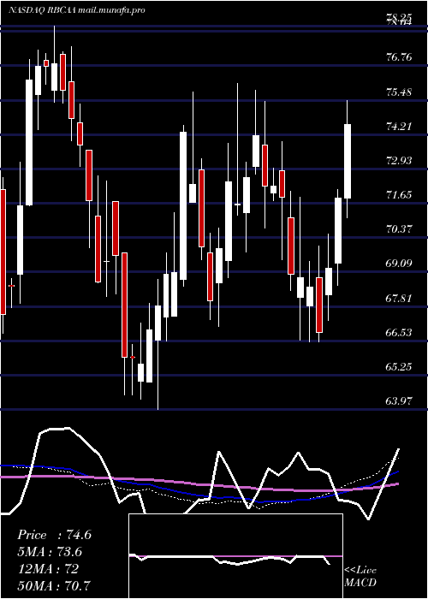This screenshot has height=599, width=428.
Task: Click the 74.21 price axis label
Action: [x=400, y=127]
